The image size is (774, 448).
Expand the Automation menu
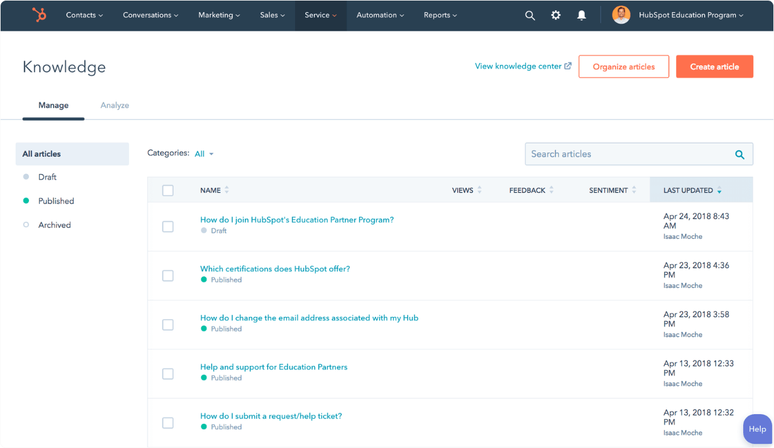(380, 15)
